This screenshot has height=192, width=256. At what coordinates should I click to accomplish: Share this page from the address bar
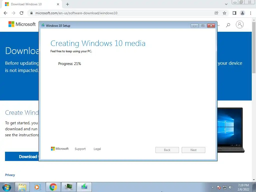click(216, 13)
